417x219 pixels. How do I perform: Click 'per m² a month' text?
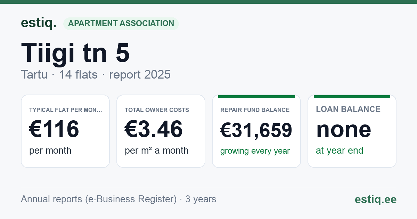[x=157, y=151]
